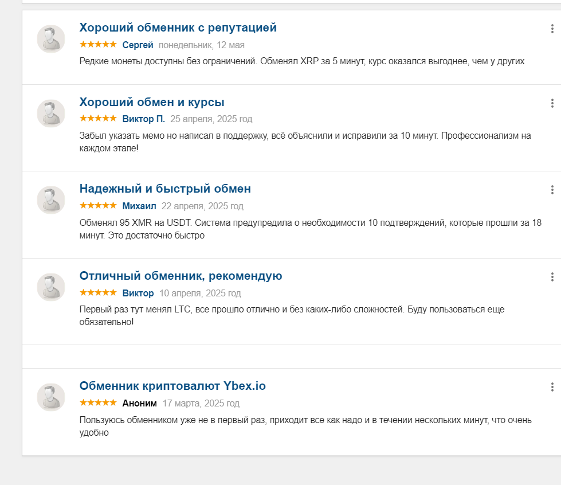Open options menu for Сергей's review
This screenshot has width=561, height=485.
(x=552, y=29)
